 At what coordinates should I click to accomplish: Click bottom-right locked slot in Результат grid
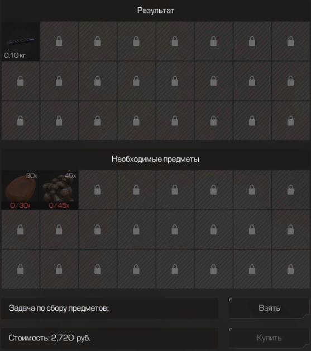point(291,121)
